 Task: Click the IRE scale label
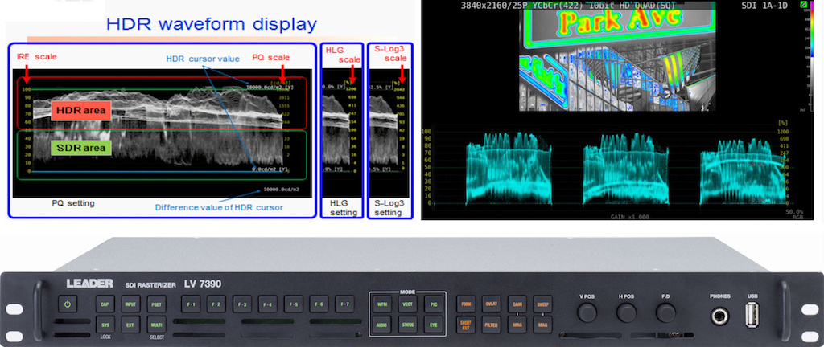37,56
